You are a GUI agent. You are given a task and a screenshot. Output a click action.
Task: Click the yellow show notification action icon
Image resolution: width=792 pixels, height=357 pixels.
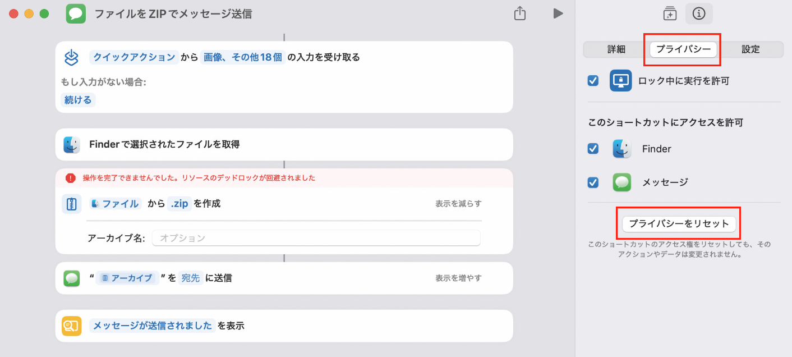point(71,326)
